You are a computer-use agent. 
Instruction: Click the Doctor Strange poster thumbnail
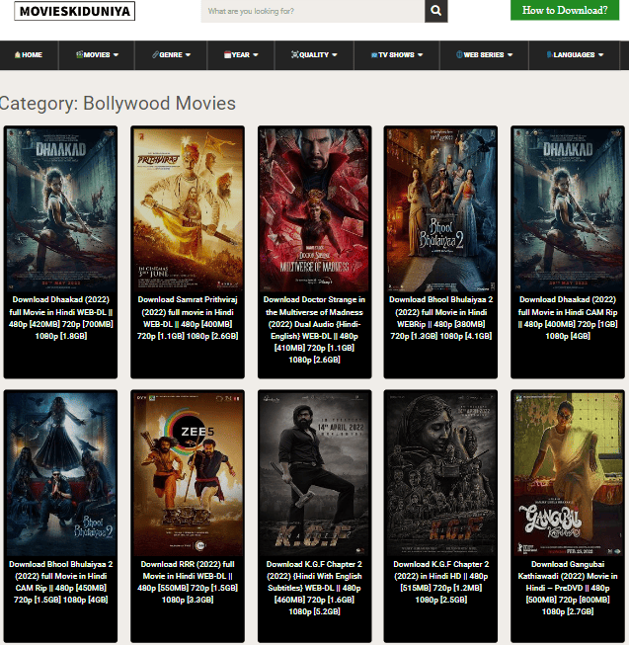point(314,209)
